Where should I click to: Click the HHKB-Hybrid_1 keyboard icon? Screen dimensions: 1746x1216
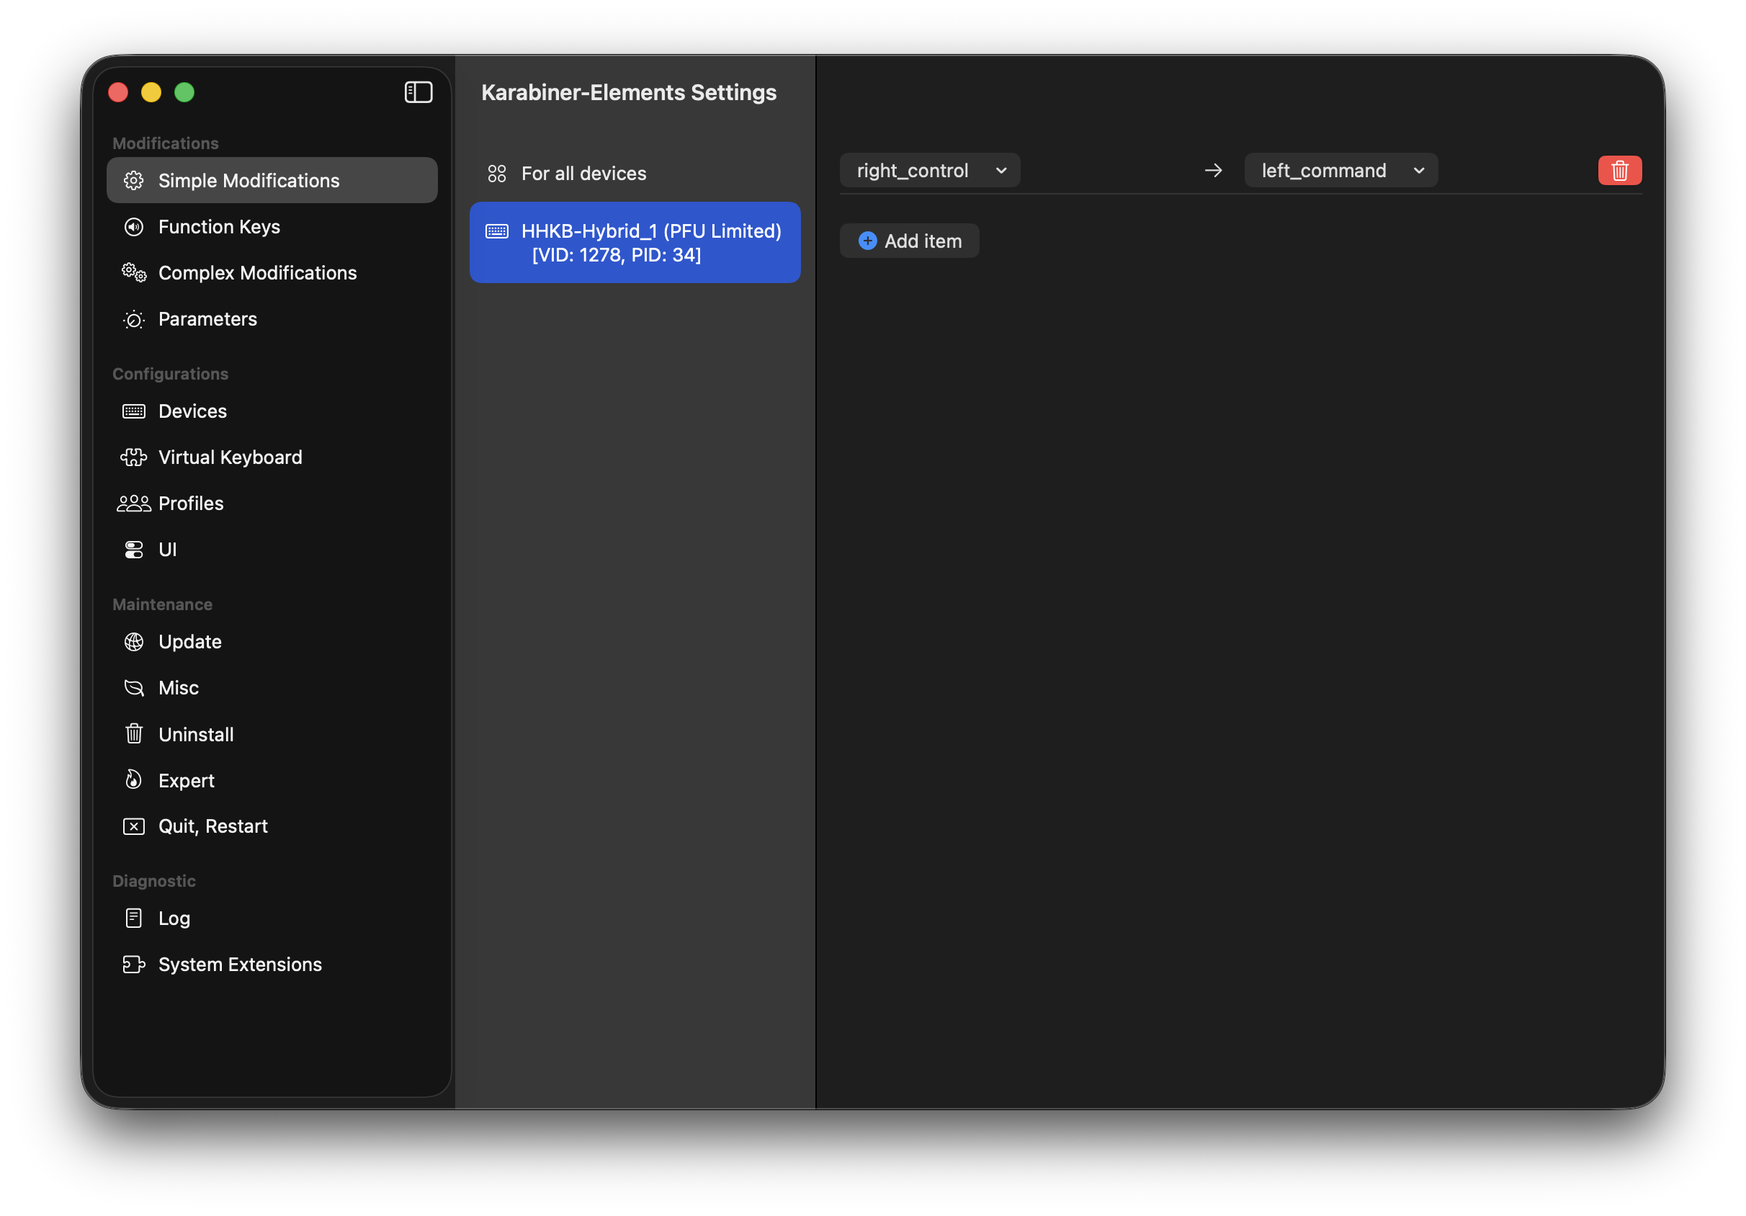496,231
